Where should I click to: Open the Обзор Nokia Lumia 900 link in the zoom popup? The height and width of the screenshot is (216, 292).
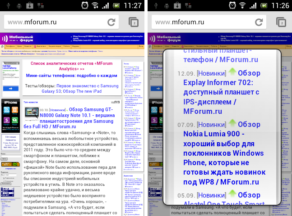point(224,153)
